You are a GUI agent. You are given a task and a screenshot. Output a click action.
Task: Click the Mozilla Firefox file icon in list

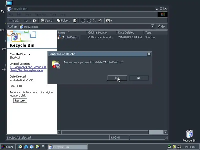(59, 37)
